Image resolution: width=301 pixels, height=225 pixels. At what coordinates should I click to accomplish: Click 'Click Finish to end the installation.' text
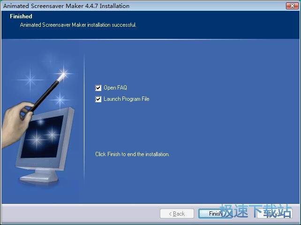pyautogui.click(x=132, y=154)
